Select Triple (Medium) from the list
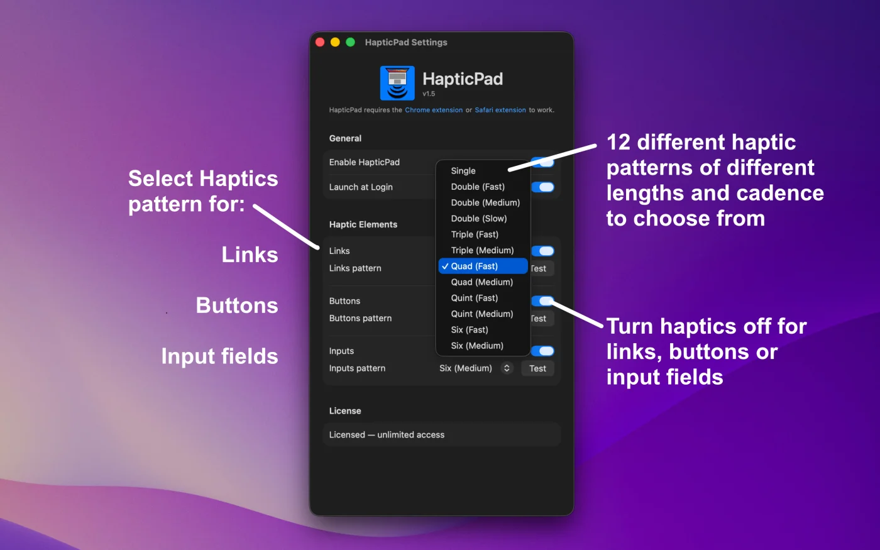 pos(483,250)
